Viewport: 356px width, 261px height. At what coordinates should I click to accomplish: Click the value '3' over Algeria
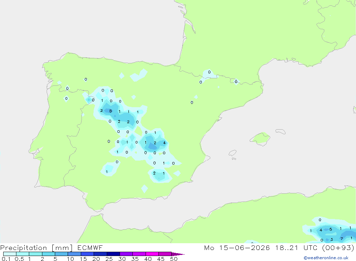click(x=332, y=239)
